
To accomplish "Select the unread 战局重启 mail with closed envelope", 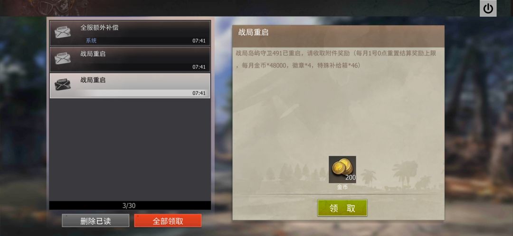I will [x=130, y=59].
